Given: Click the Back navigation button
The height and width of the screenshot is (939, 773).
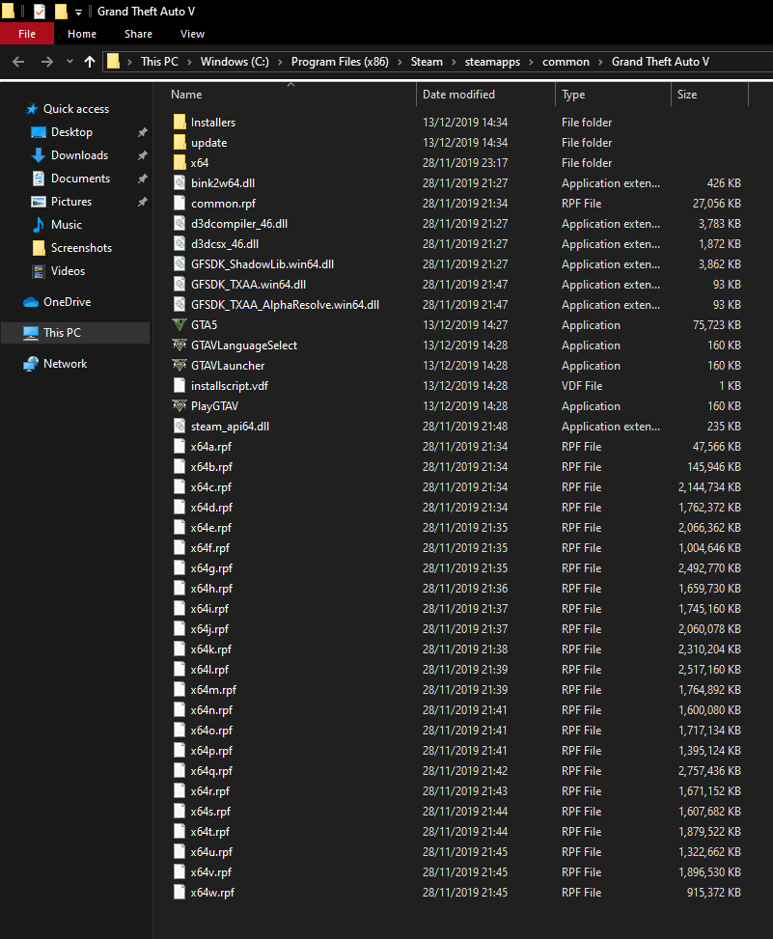Looking at the screenshot, I should [x=17, y=61].
